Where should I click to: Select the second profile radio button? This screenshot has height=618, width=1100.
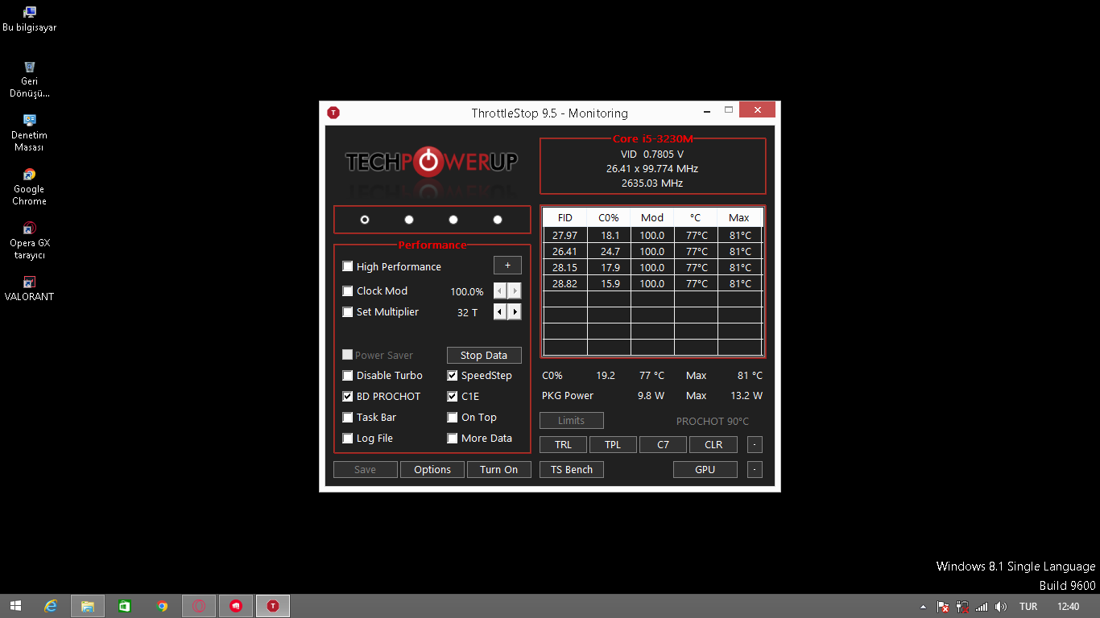click(x=409, y=220)
